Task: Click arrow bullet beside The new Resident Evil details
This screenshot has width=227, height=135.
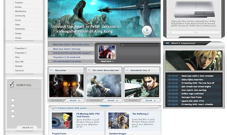Action: [x=50, y=61]
